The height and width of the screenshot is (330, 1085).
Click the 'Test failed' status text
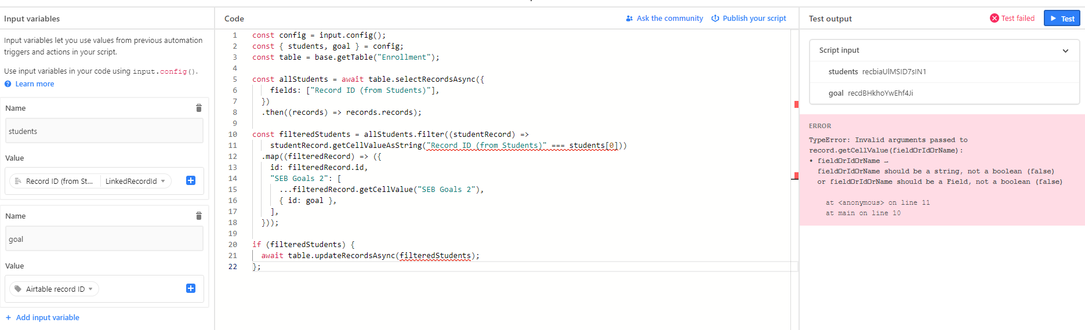pos(1018,19)
